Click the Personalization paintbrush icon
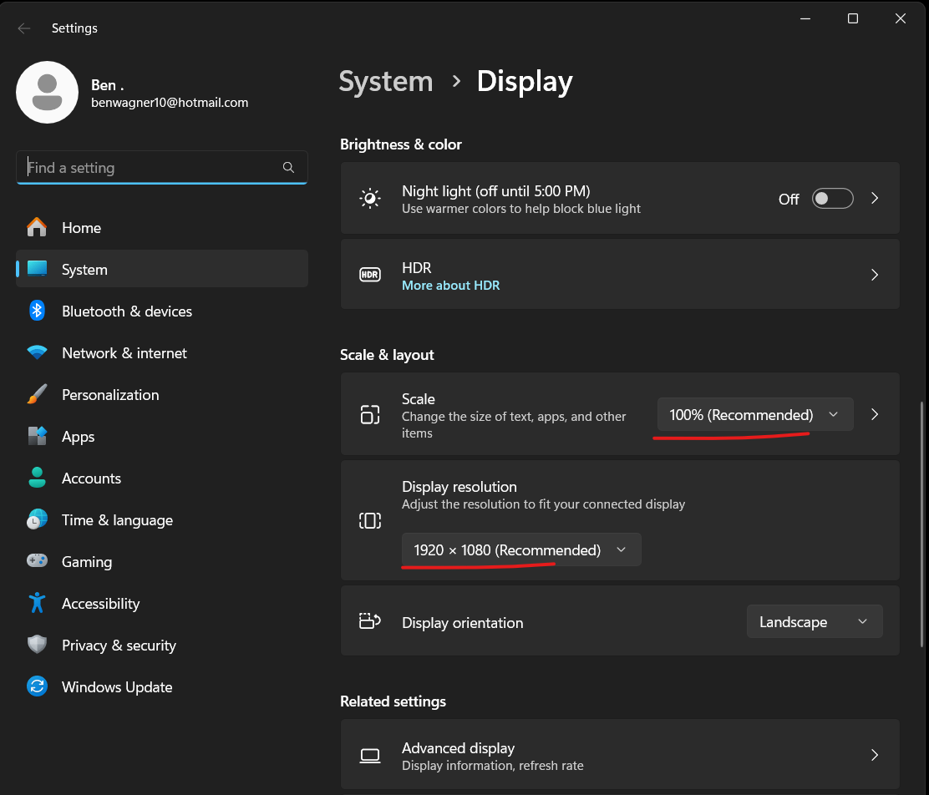 point(37,394)
